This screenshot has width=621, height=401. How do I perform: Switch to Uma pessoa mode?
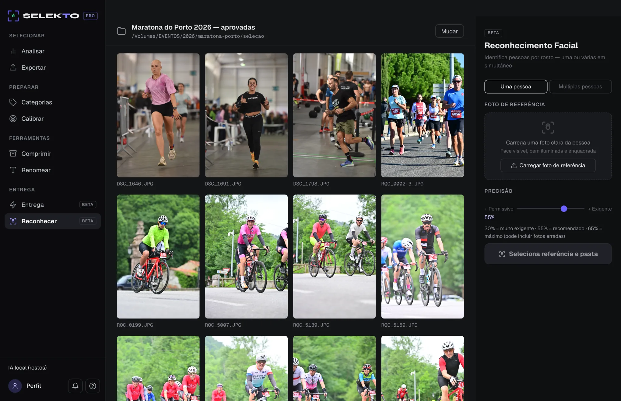516,87
